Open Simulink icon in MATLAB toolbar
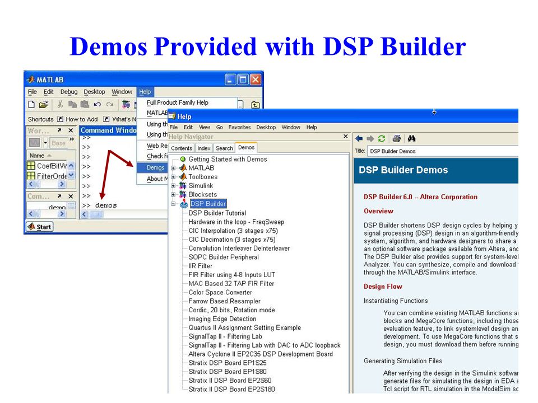Viewport: 538px width, 403px height. [126, 104]
